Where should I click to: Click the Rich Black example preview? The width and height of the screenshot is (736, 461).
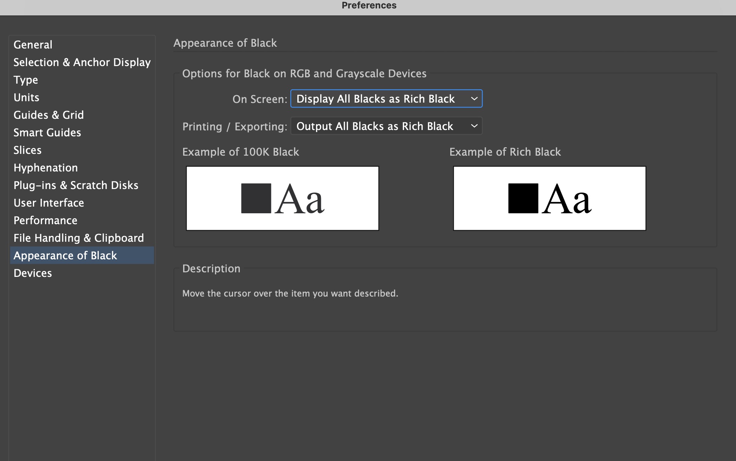pos(549,199)
